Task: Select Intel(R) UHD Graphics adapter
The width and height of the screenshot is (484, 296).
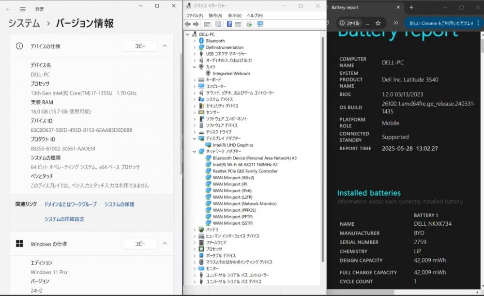Action: (x=233, y=145)
